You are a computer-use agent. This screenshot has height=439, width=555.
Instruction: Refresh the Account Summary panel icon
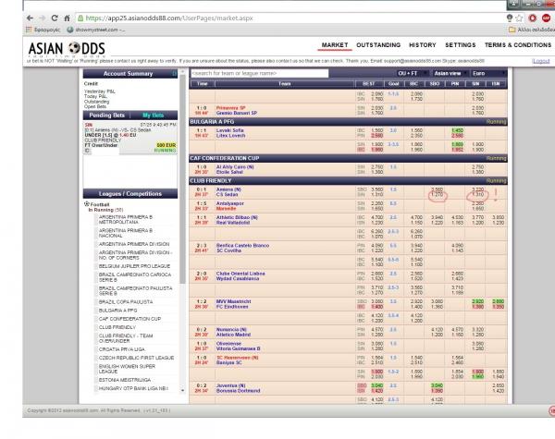click(174, 74)
